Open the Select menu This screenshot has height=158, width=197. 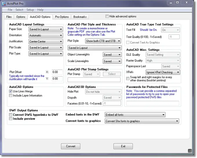pyautogui.click(x=19, y=10)
